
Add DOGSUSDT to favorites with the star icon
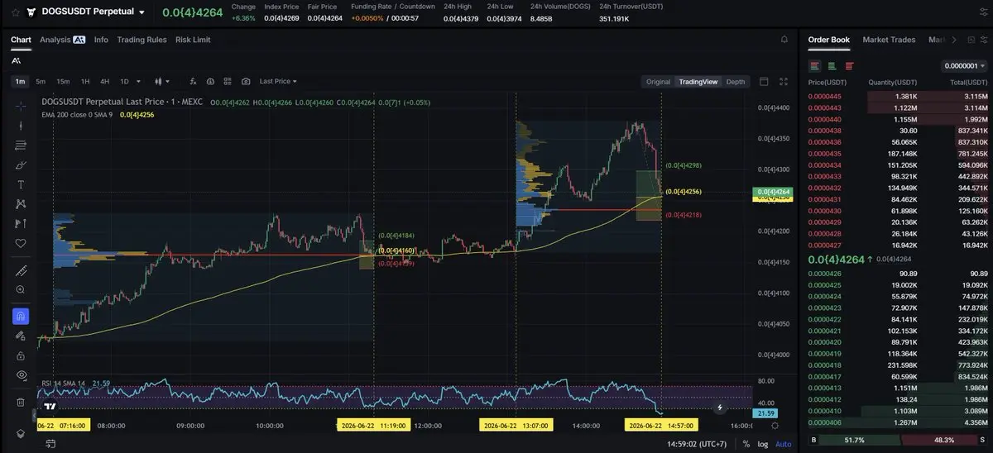tap(14, 12)
